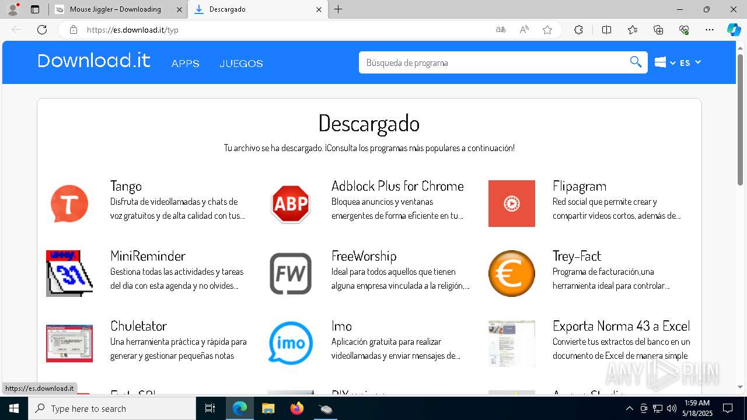
Task: Open the Tango app icon
Action: click(x=69, y=204)
